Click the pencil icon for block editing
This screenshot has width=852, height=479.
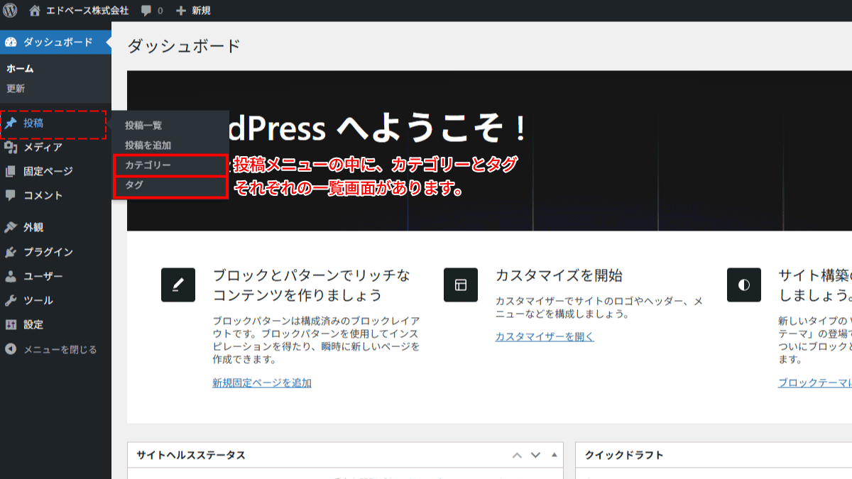pos(178,285)
